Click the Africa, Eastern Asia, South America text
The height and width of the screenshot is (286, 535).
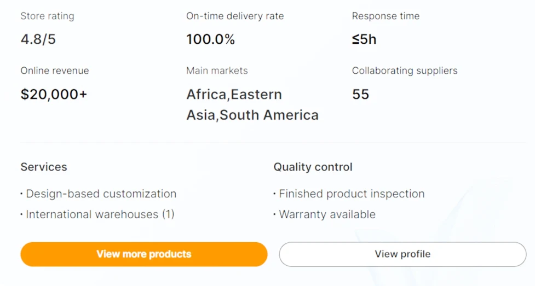(x=252, y=104)
